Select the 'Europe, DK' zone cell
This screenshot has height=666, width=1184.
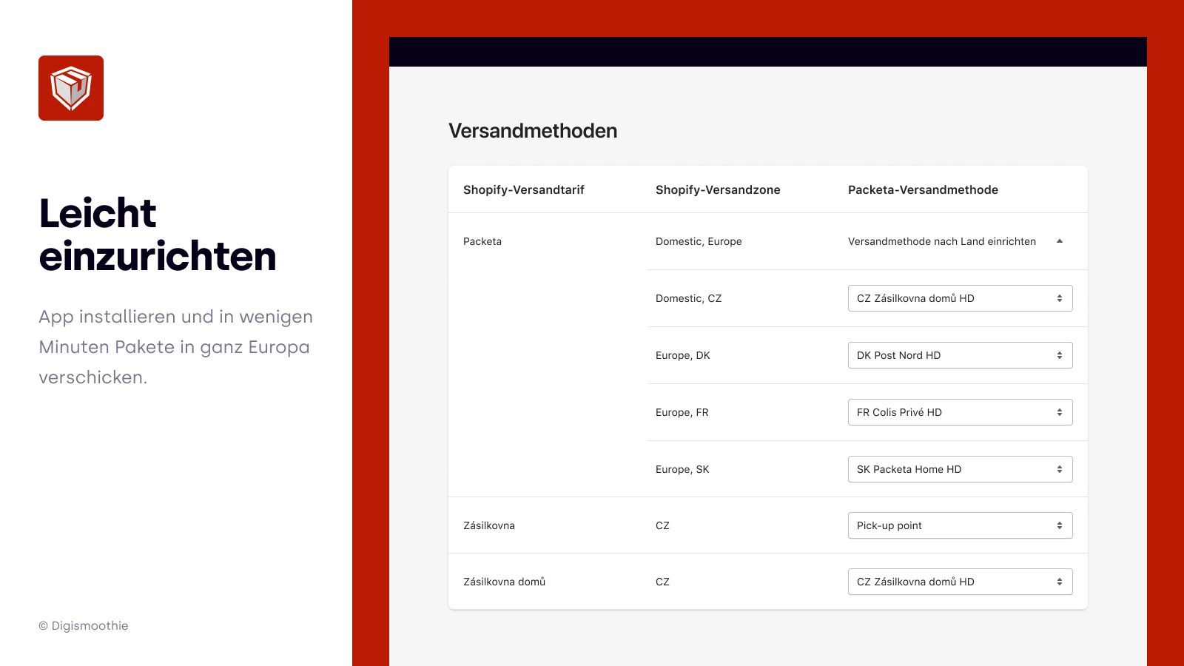pyautogui.click(x=682, y=355)
